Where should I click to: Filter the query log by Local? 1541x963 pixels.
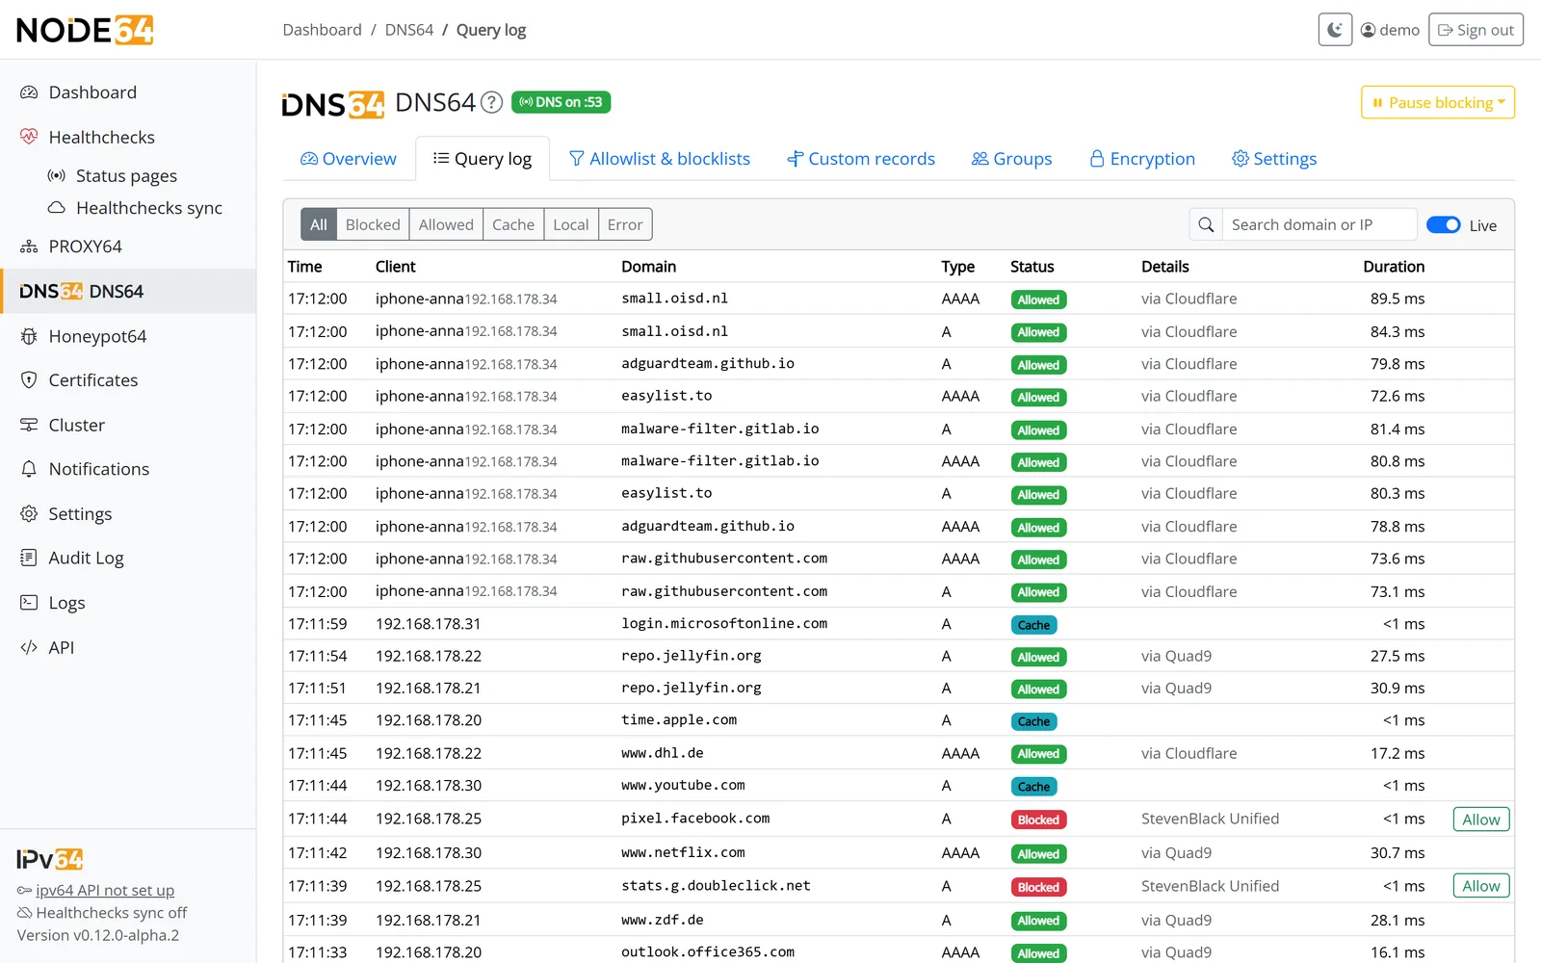pyautogui.click(x=571, y=224)
